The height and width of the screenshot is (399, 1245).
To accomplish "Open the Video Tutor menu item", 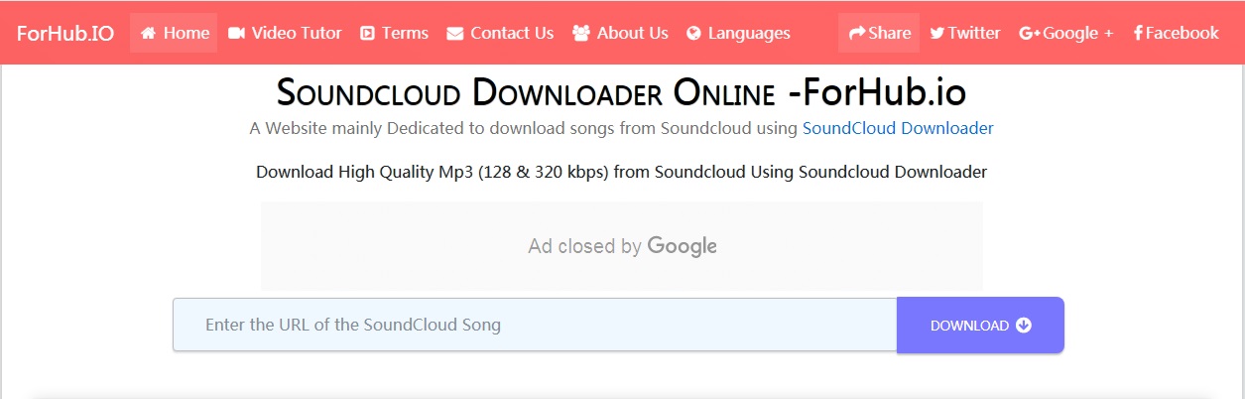I will click(297, 33).
